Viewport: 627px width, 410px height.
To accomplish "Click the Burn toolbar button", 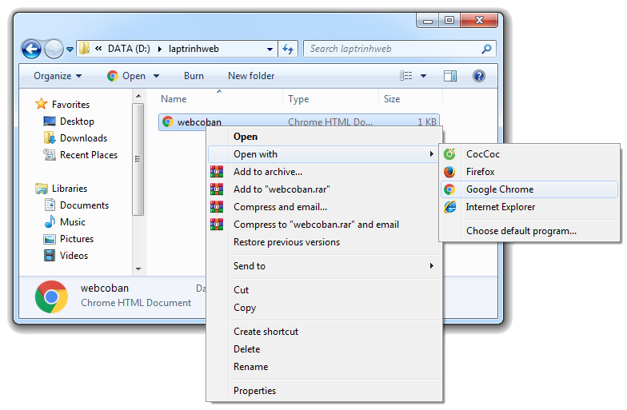I will (x=194, y=76).
